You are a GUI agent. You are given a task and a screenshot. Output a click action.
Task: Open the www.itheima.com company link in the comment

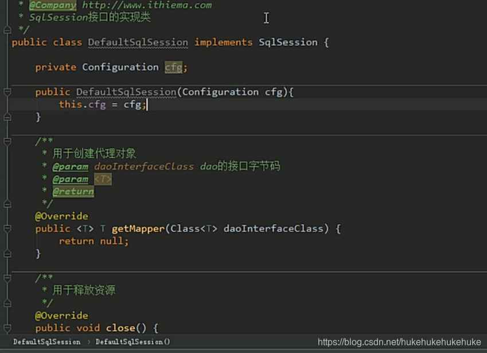tap(147, 5)
